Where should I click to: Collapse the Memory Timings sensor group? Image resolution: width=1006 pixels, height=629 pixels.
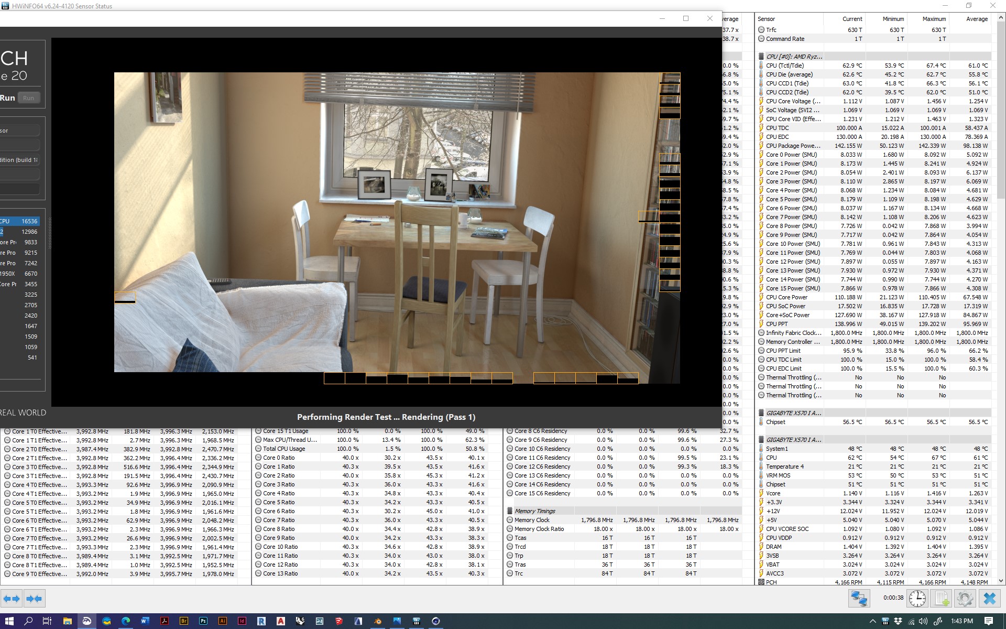(534, 511)
